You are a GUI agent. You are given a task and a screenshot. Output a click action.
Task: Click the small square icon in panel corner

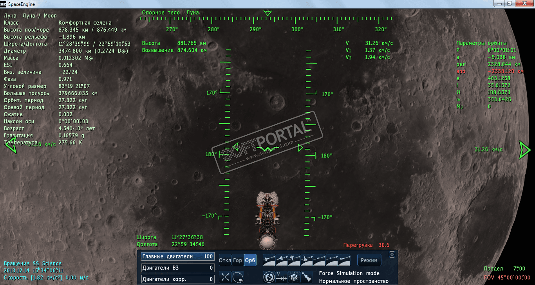click(x=392, y=255)
